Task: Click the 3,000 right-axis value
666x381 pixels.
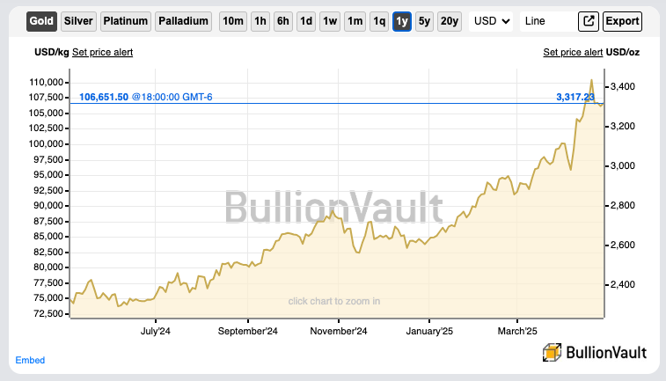Action: [623, 165]
